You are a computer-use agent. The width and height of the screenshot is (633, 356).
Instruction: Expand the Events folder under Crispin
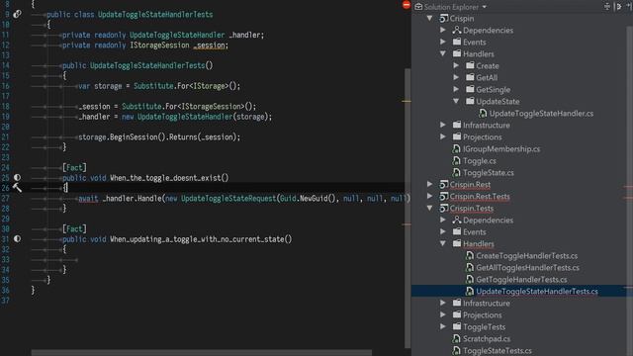tap(443, 42)
